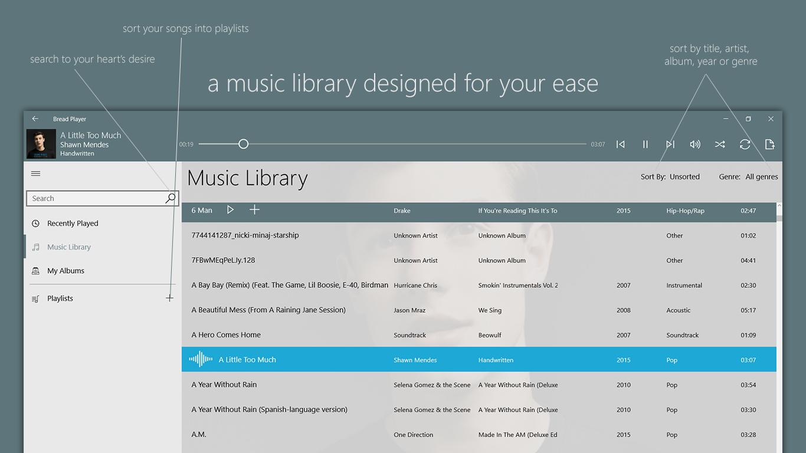Pause the current song
This screenshot has height=453, width=806.
(646, 145)
